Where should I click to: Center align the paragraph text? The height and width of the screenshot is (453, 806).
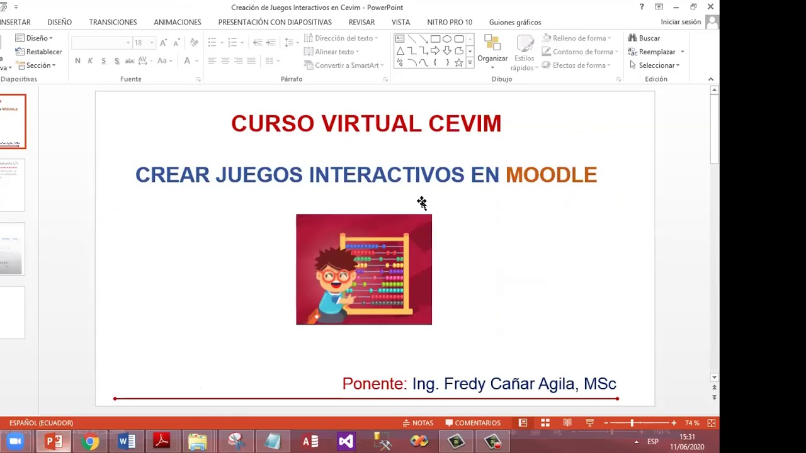pyautogui.click(x=225, y=61)
